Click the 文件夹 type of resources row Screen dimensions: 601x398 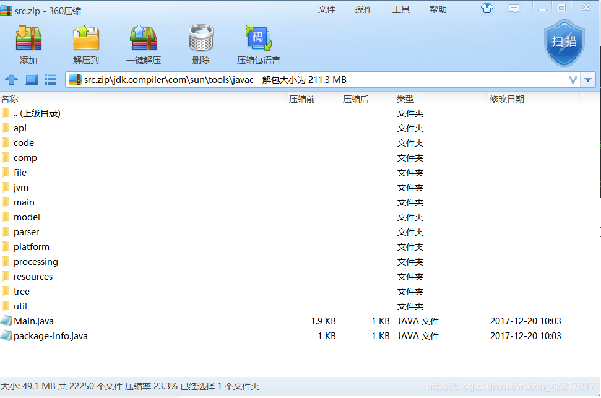pyautogui.click(x=410, y=277)
